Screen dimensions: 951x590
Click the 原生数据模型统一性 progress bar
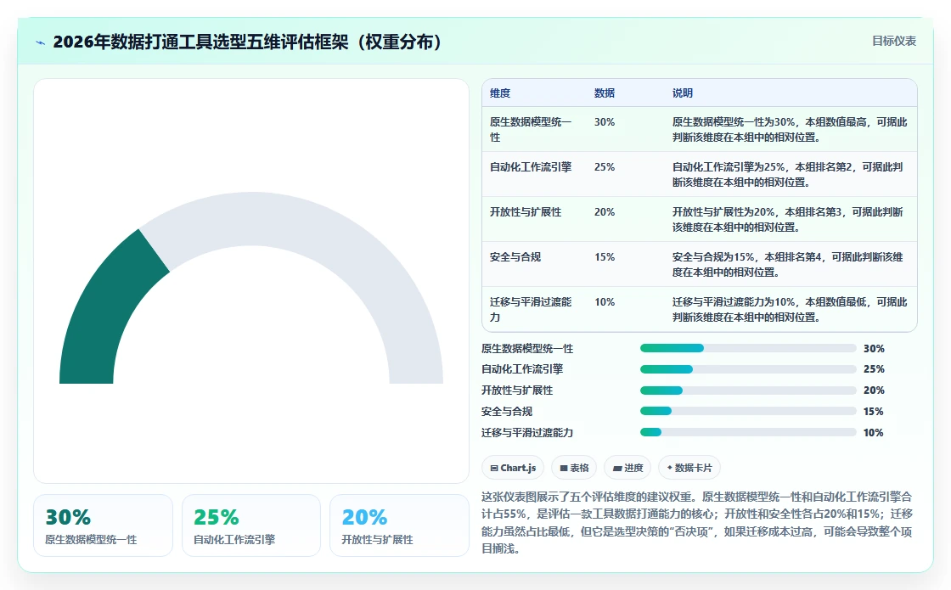pyautogui.click(x=748, y=348)
